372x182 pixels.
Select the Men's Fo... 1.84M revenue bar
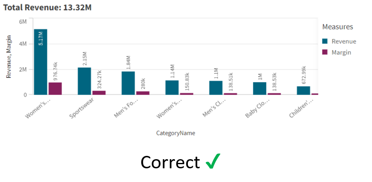128,83
